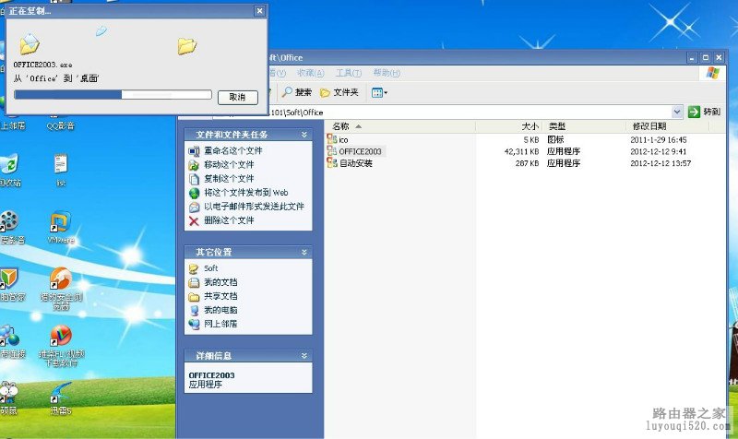Open the Soft folder icon in 其它位置
The image size is (738, 439).
[x=194, y=268]
